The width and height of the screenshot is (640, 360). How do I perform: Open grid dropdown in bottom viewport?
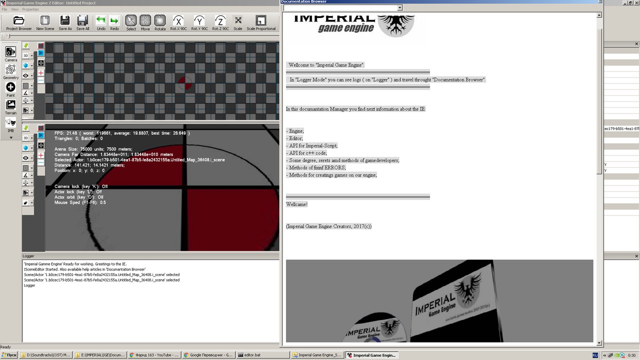[x=31, y=168]
